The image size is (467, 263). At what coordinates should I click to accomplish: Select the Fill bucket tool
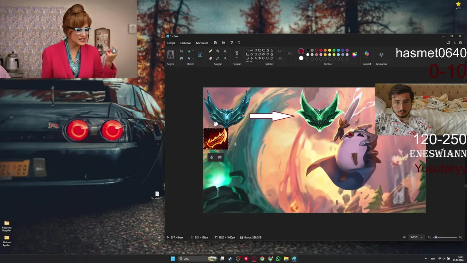218,51
